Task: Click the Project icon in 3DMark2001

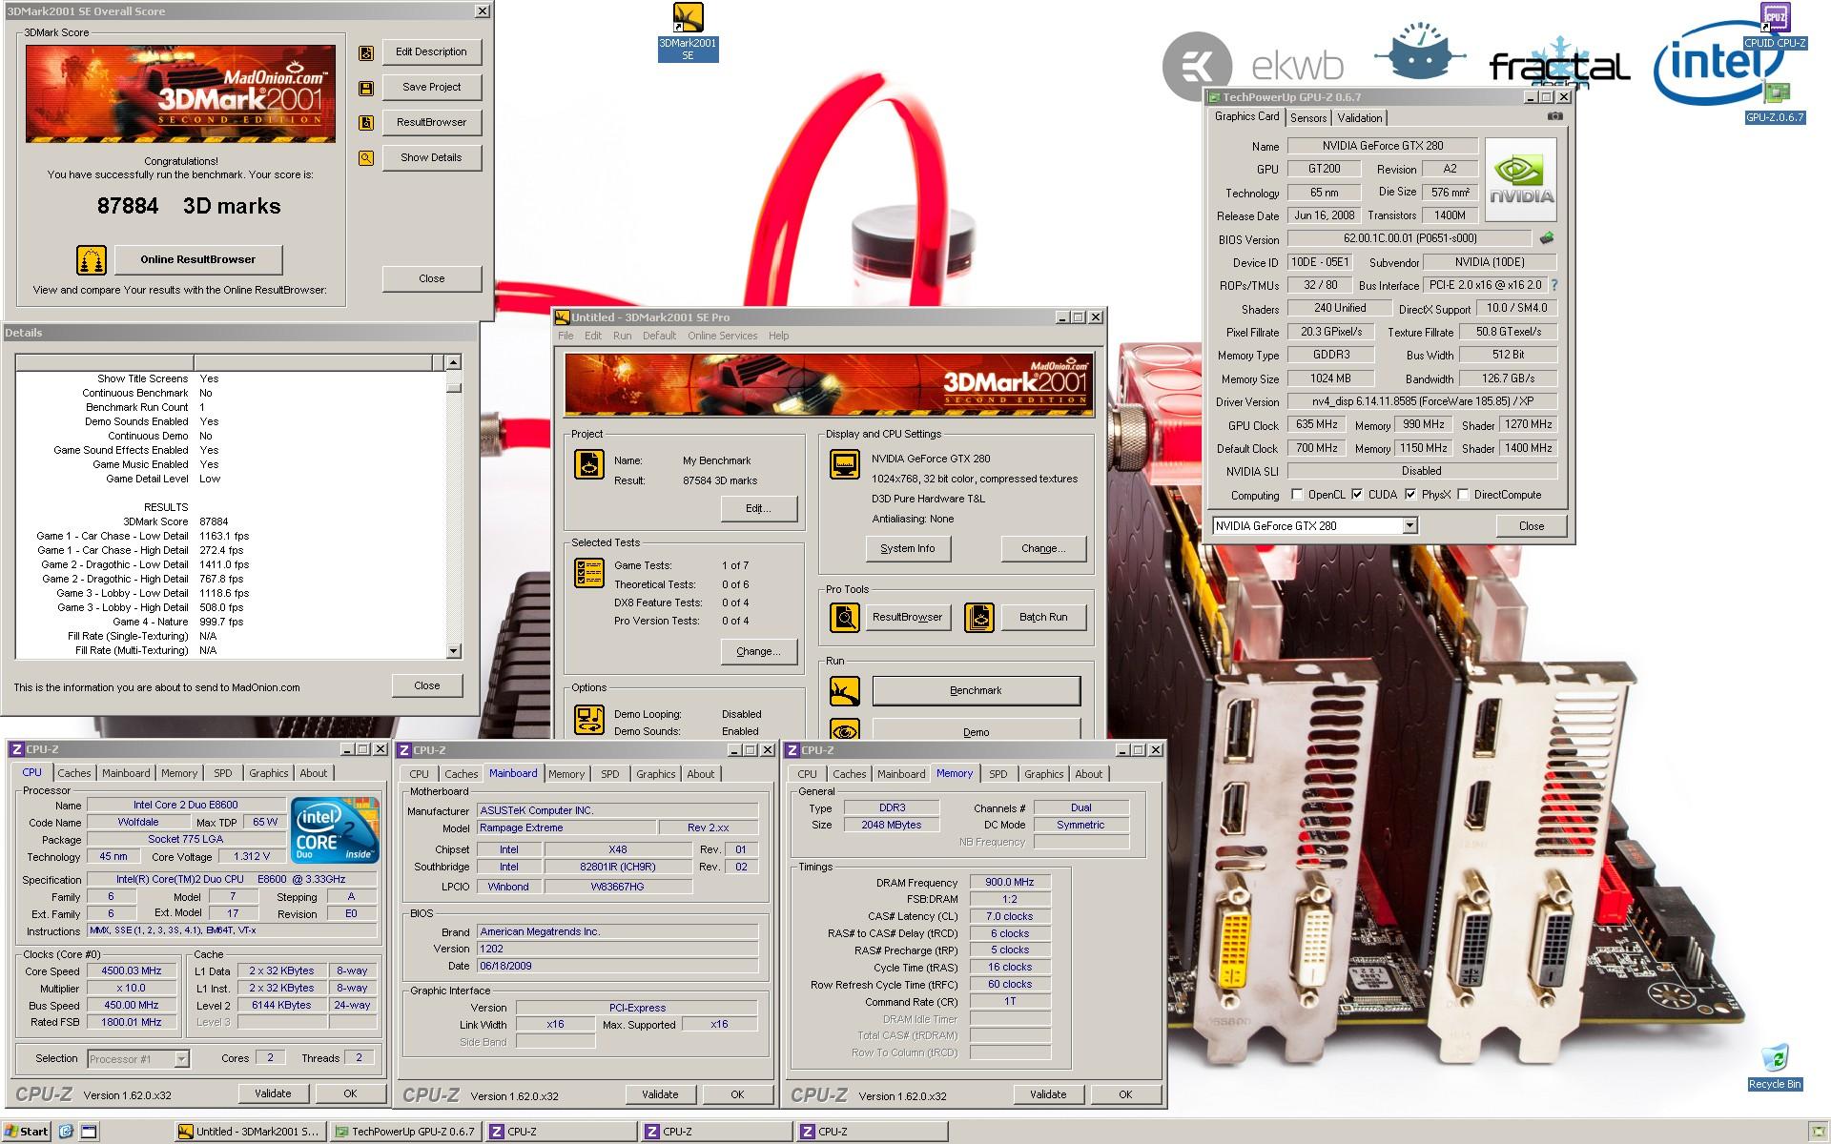Action: 589,465
